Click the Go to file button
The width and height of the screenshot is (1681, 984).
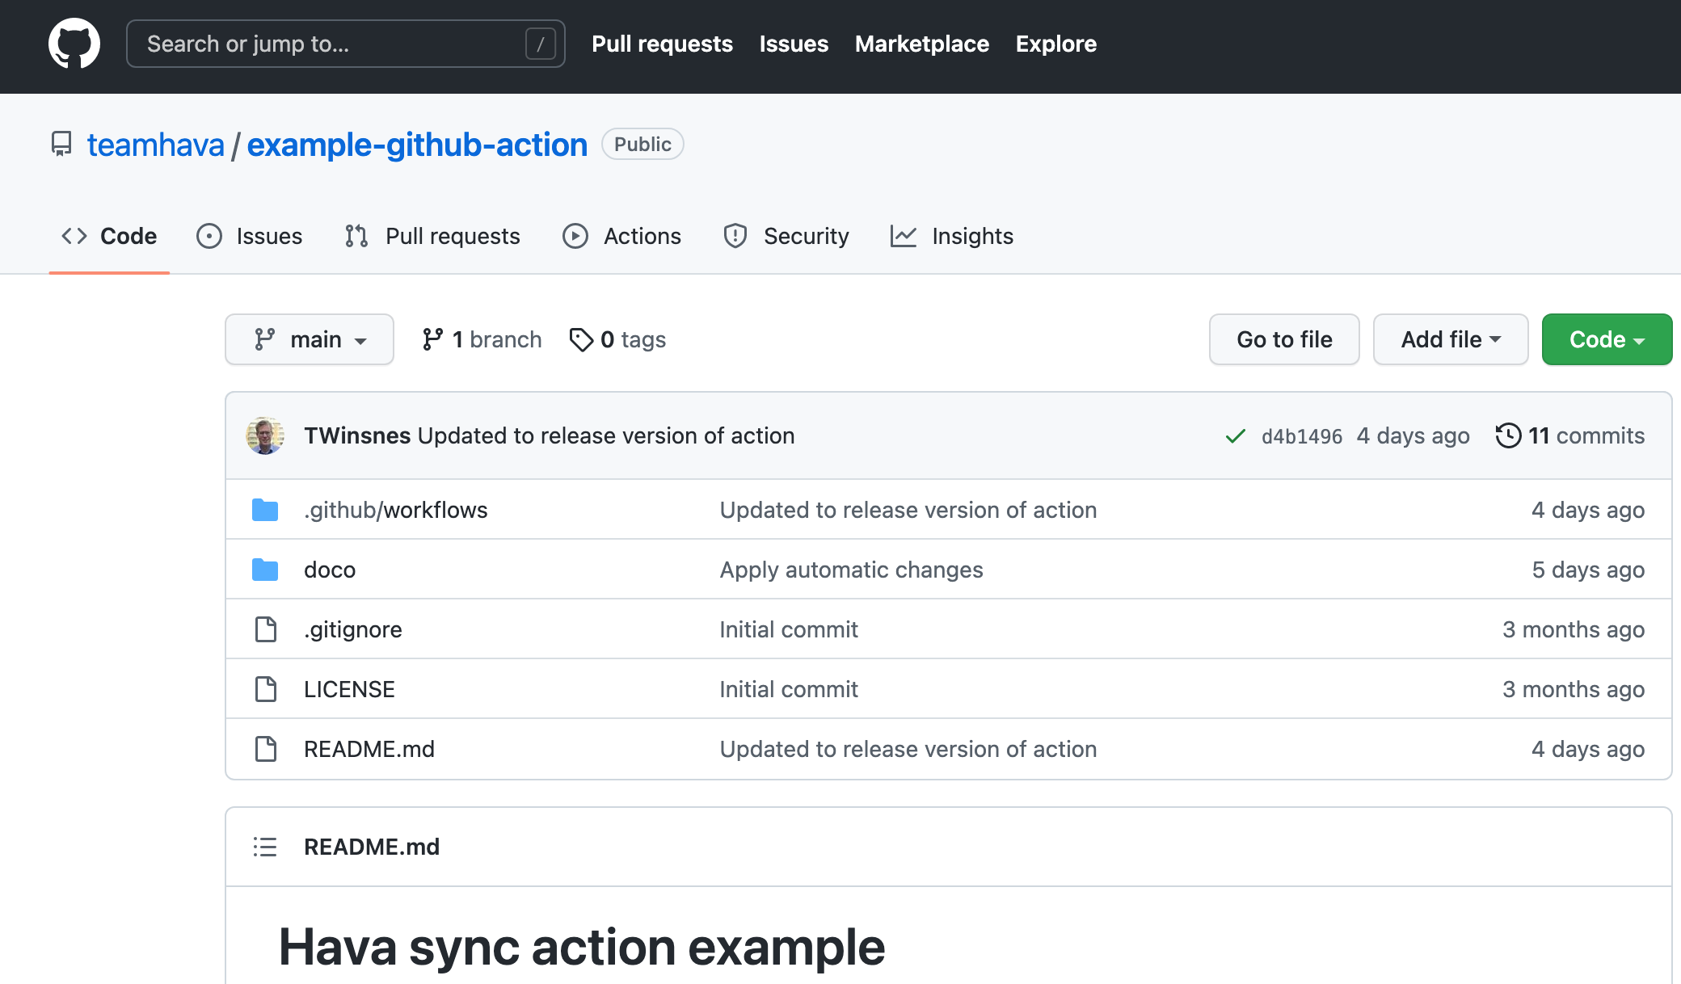pyautogui.click(x=1284, y=339)
